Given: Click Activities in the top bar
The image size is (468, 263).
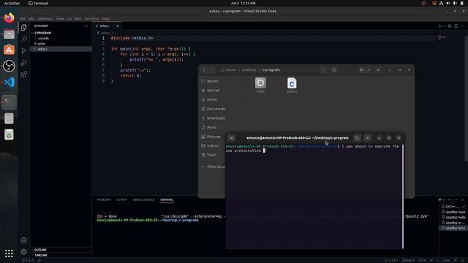Looking at the screenshot, I should pos(12,3).
